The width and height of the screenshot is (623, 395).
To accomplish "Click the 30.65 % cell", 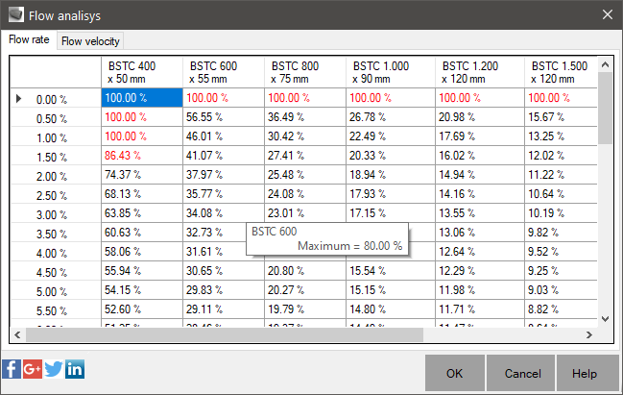I will click(x=224, y=271).
